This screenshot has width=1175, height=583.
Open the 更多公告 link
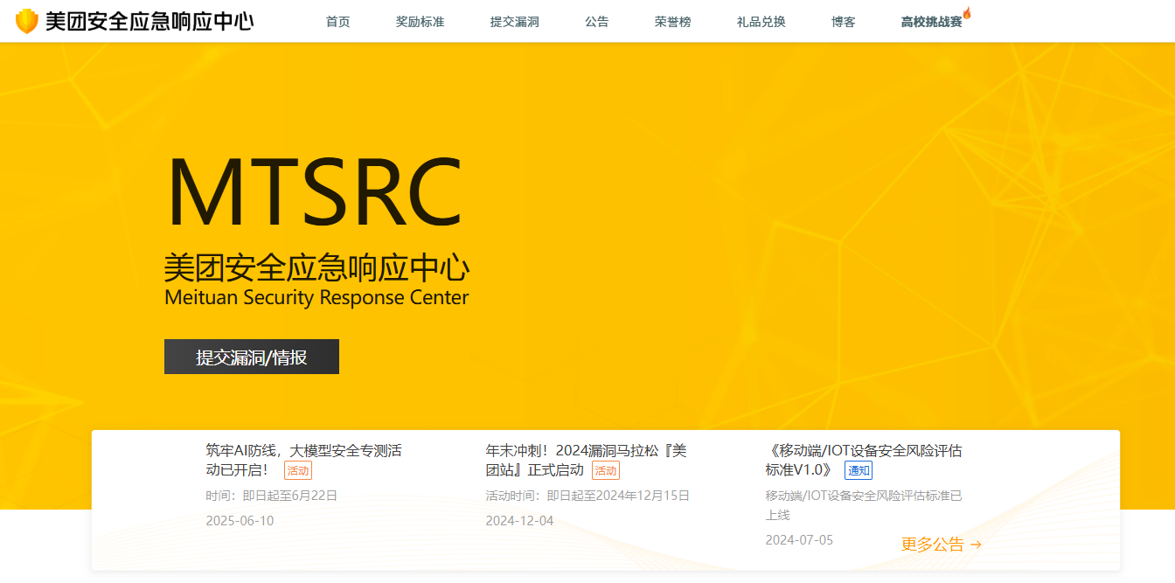(x=932, y=545)
